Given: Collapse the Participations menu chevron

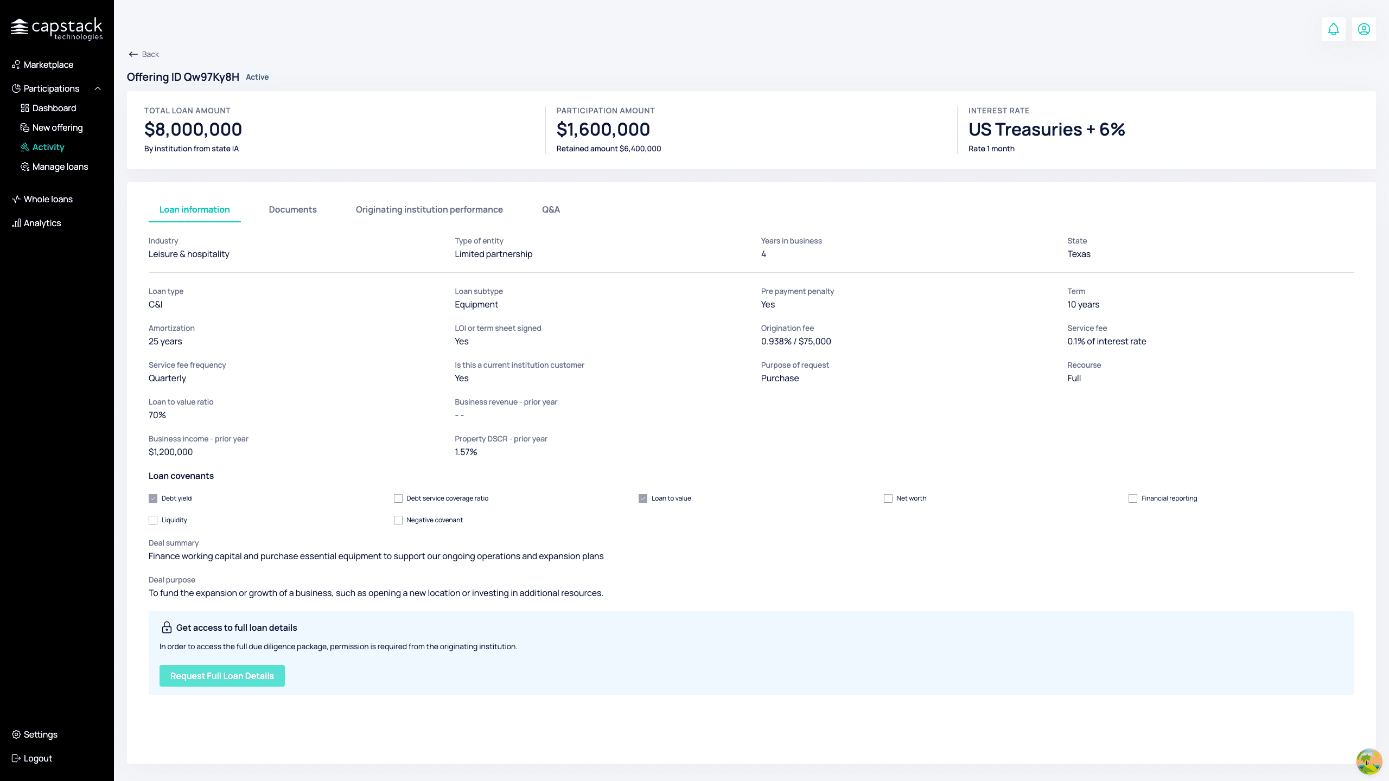Looking at the screenshot, I should 98,88.
